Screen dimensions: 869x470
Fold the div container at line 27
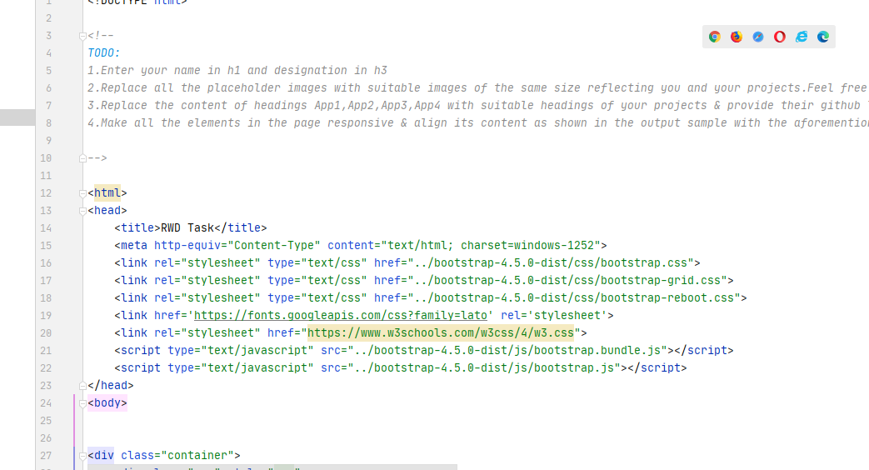point(82,456)
